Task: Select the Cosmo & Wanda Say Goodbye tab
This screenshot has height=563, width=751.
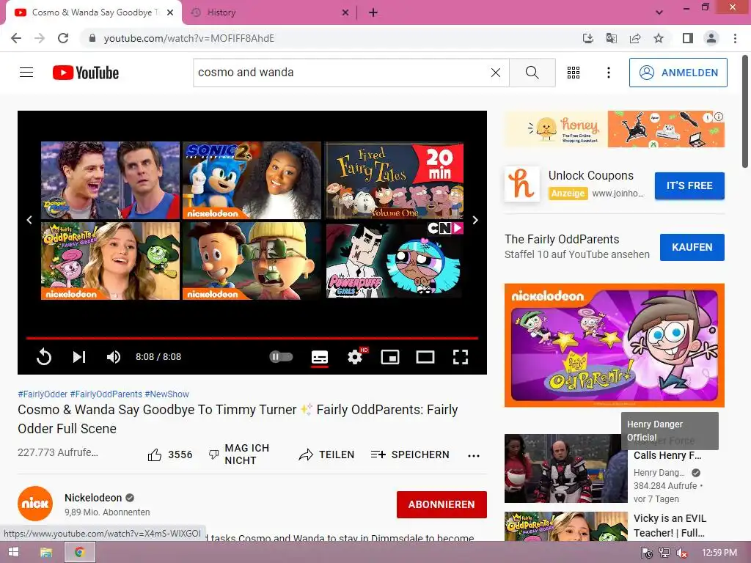Action: pos(93,12)
